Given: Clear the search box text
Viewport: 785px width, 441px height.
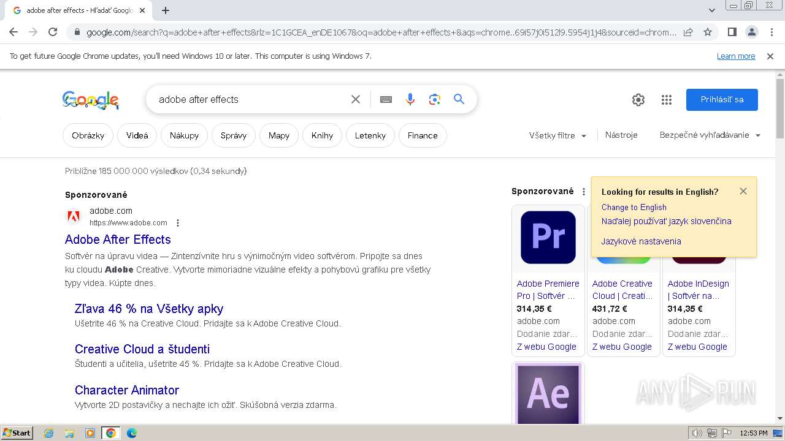Looking at the screenshot, I should [356, 99].
